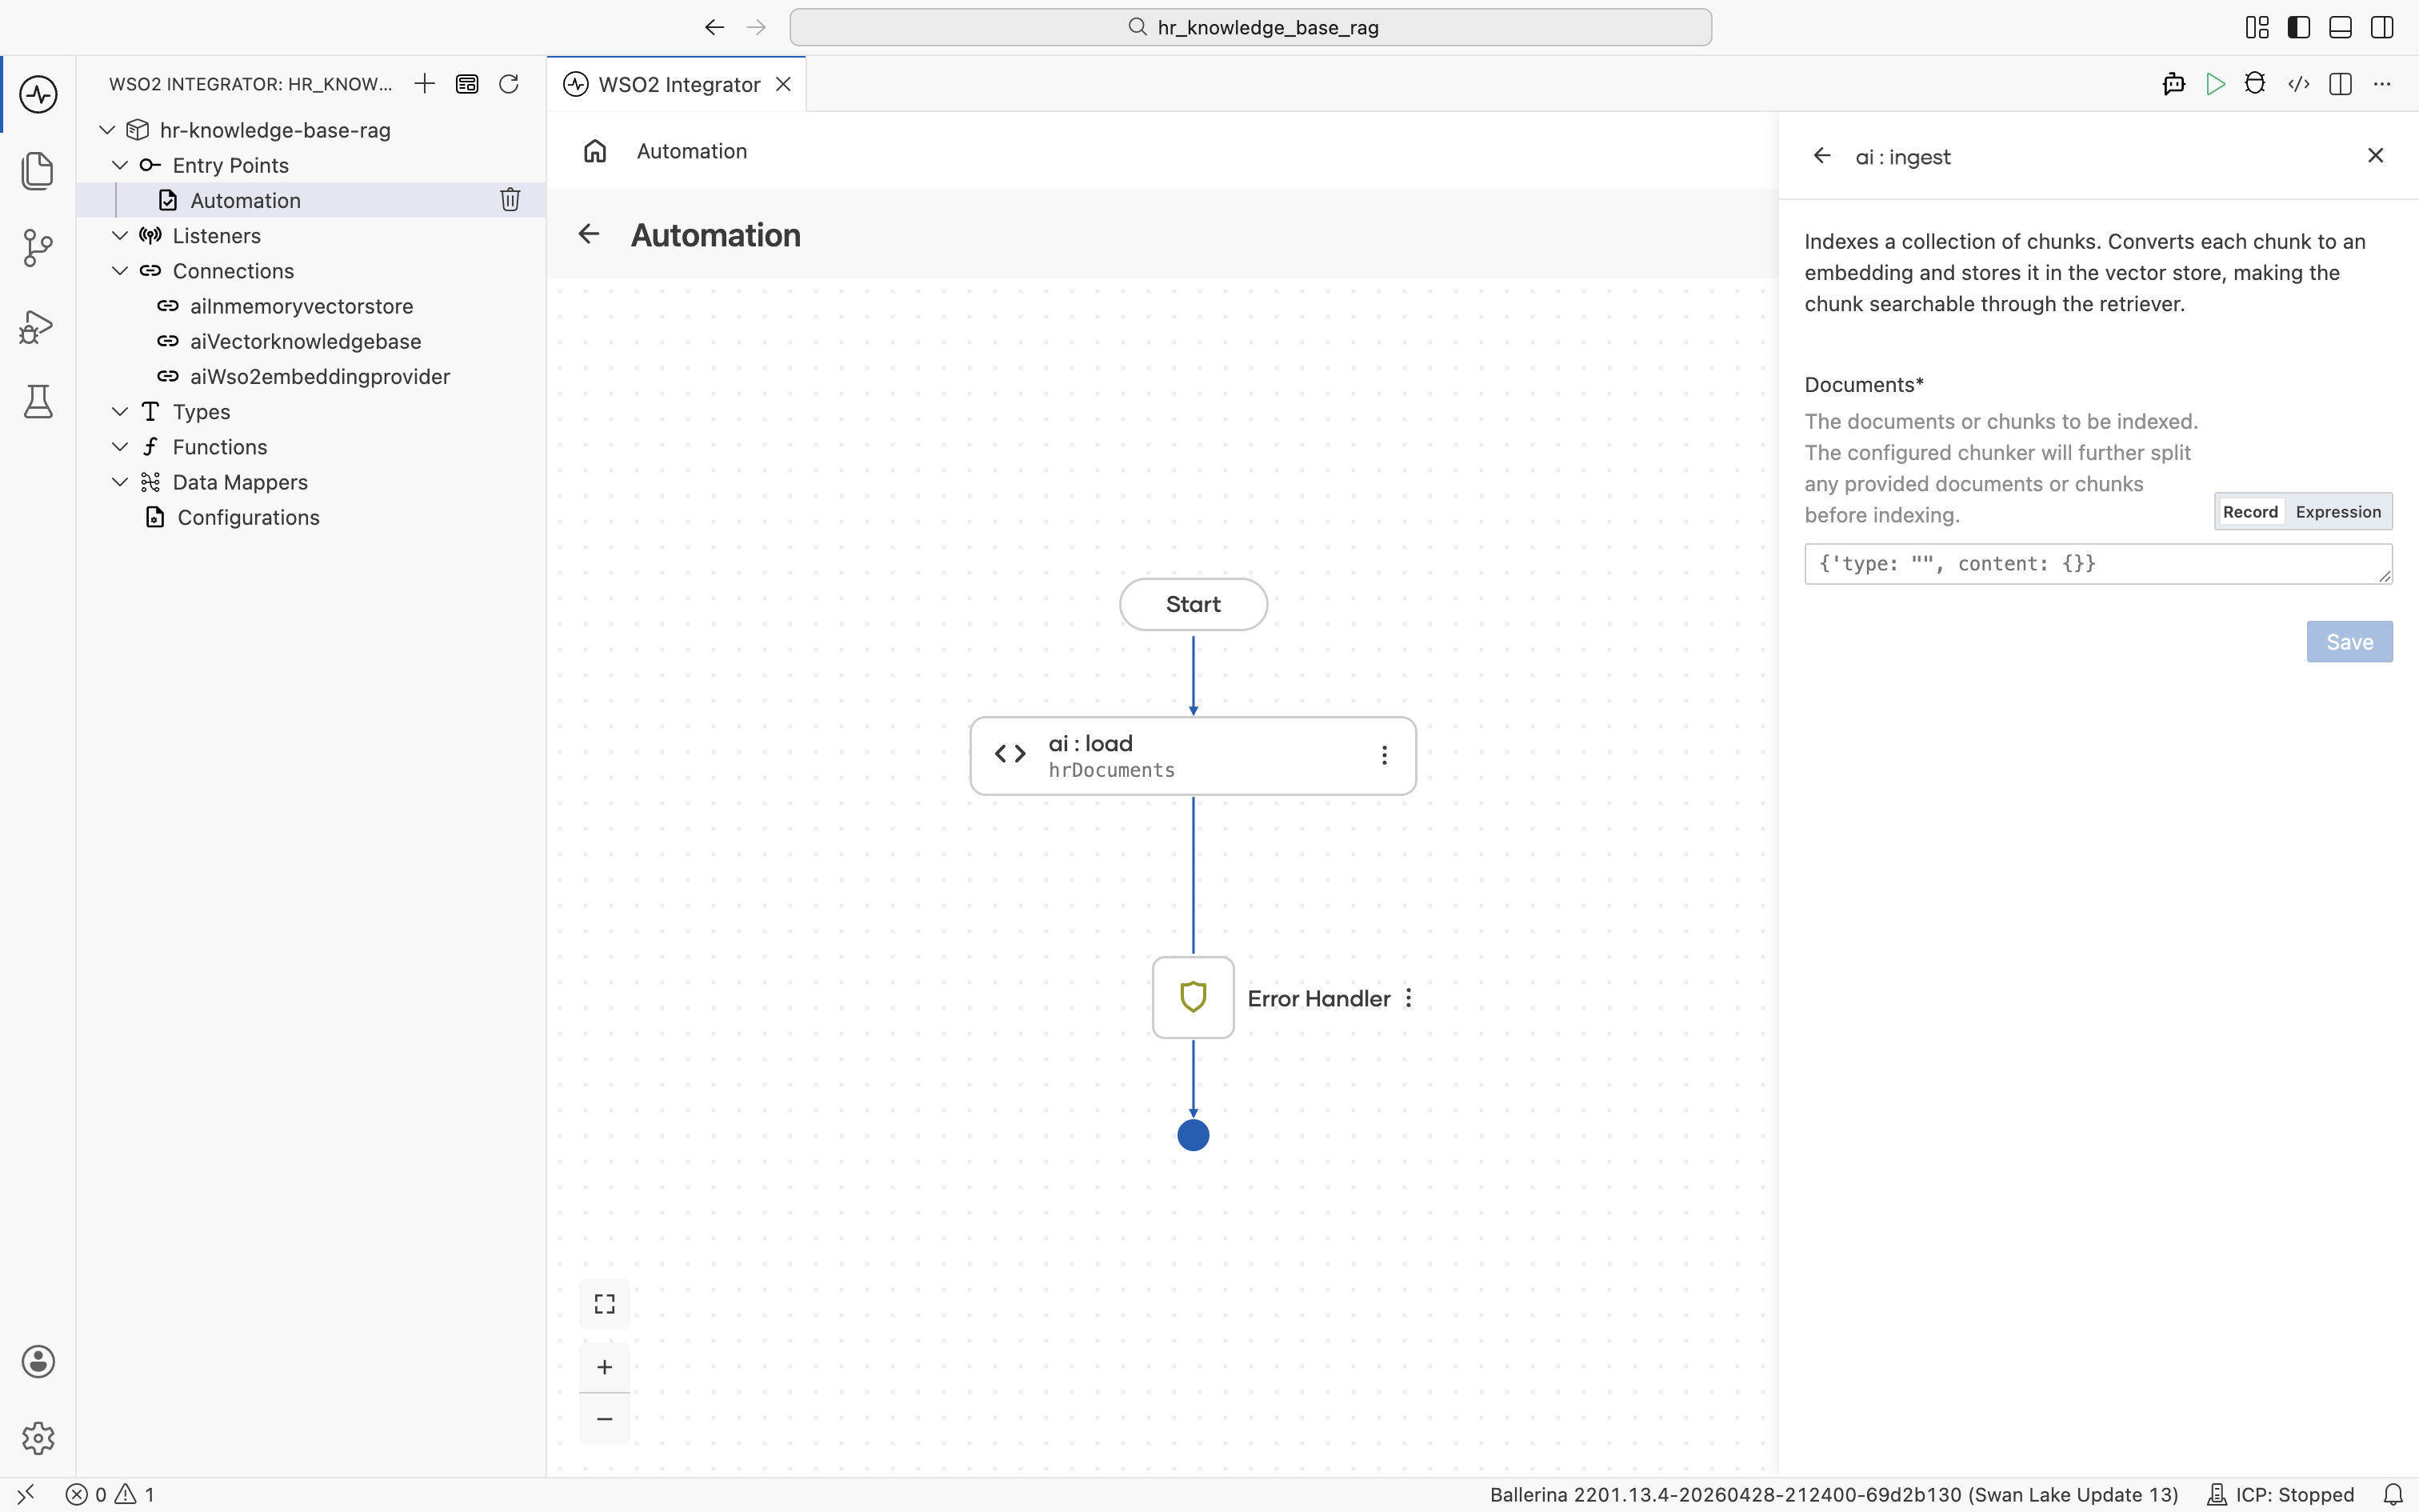The height and width of the screenshot is (1512, 2419).
Task: Run the integration
Action: coord(2215,84)
